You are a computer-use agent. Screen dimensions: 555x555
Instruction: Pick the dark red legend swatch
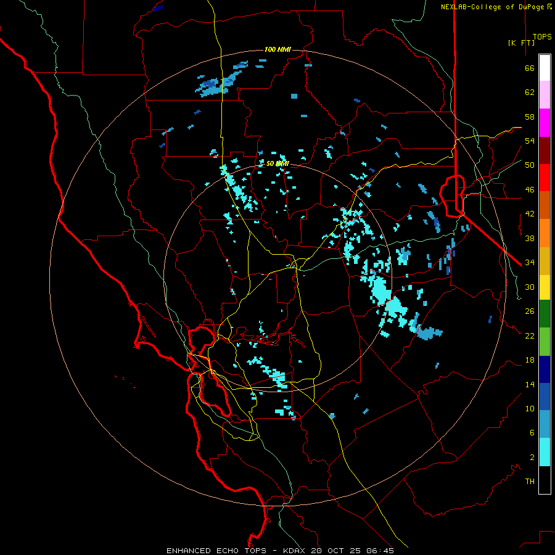[545, 150]
